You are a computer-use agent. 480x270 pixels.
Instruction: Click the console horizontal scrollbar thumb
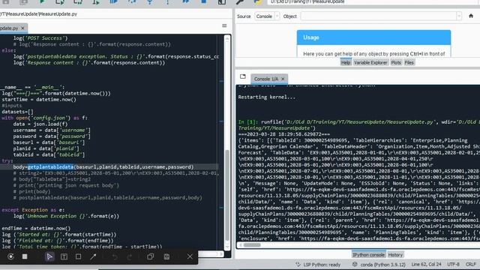pyautogui.click(x=252, y=245)
